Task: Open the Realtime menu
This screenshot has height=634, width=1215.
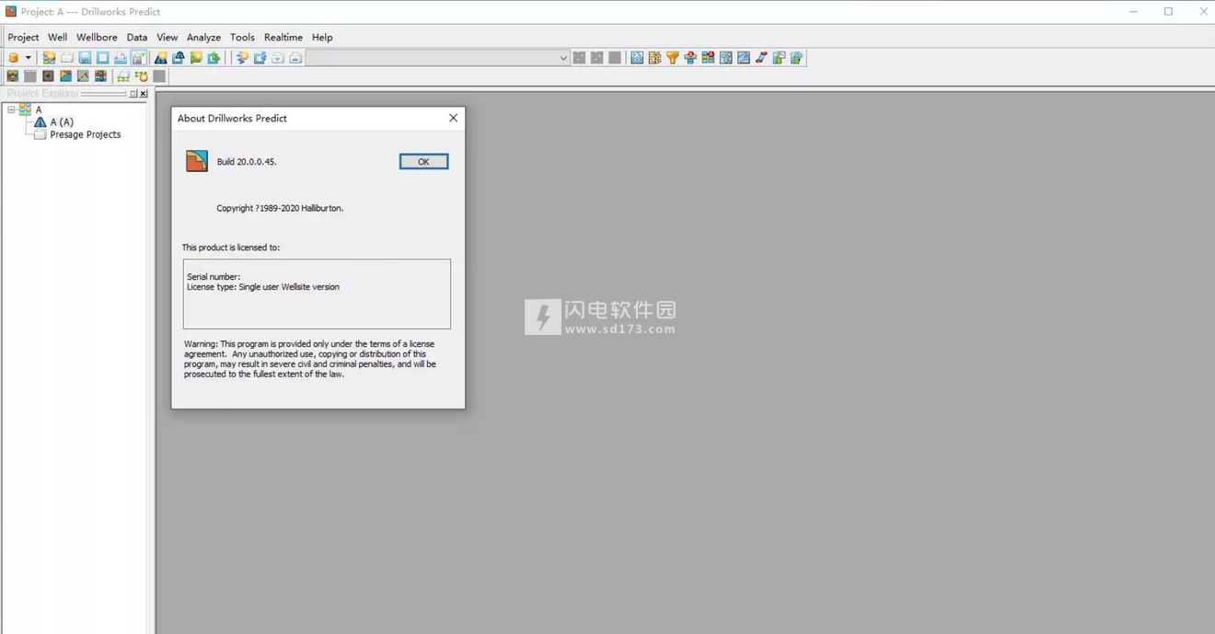Action: [283, 38]
